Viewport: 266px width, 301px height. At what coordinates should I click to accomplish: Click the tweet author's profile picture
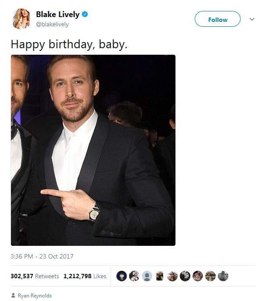[x=21, y=19]
